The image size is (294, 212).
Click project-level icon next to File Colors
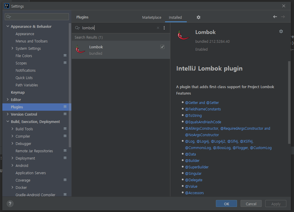(65, 56)
